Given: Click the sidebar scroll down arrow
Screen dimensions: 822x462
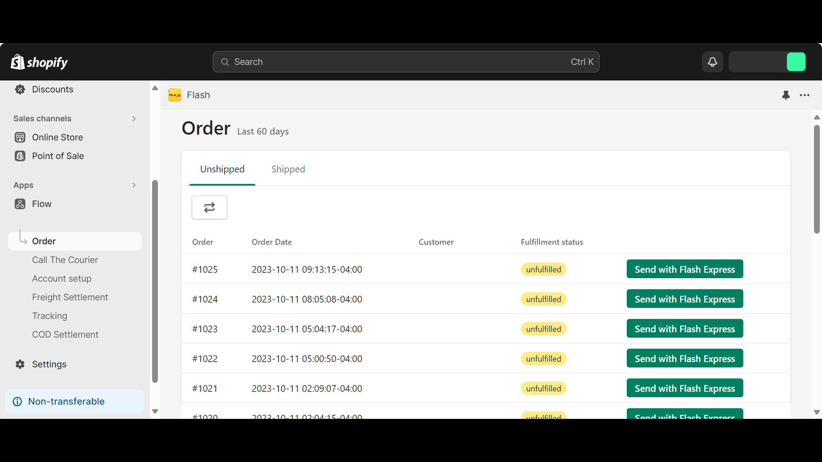Looking at the screenshot, I should [155, 411].
